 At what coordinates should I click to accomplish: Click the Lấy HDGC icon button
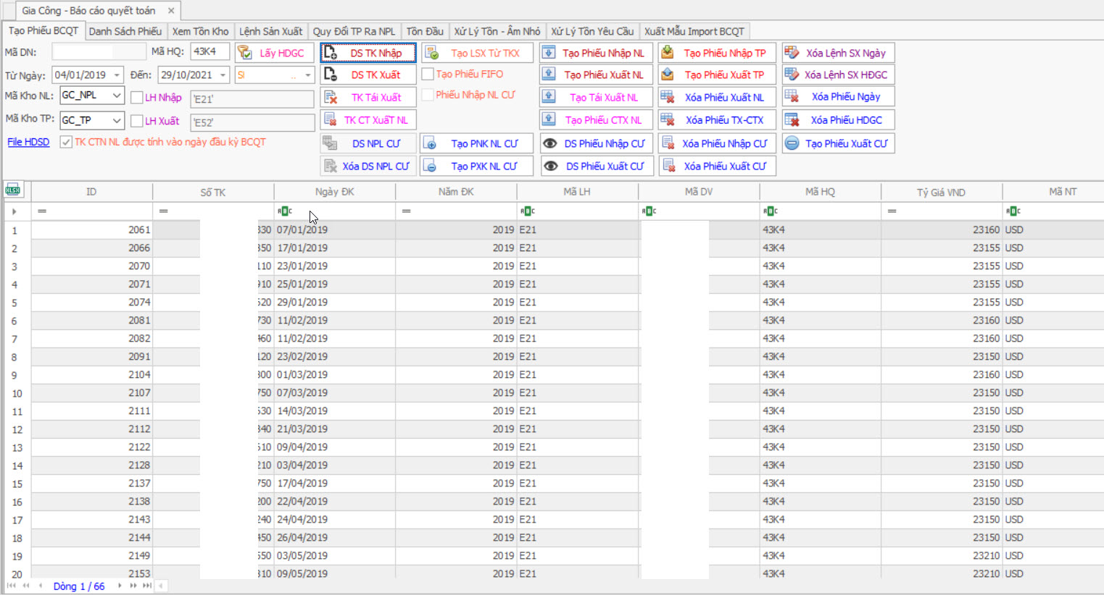click(x=245, y=53)
